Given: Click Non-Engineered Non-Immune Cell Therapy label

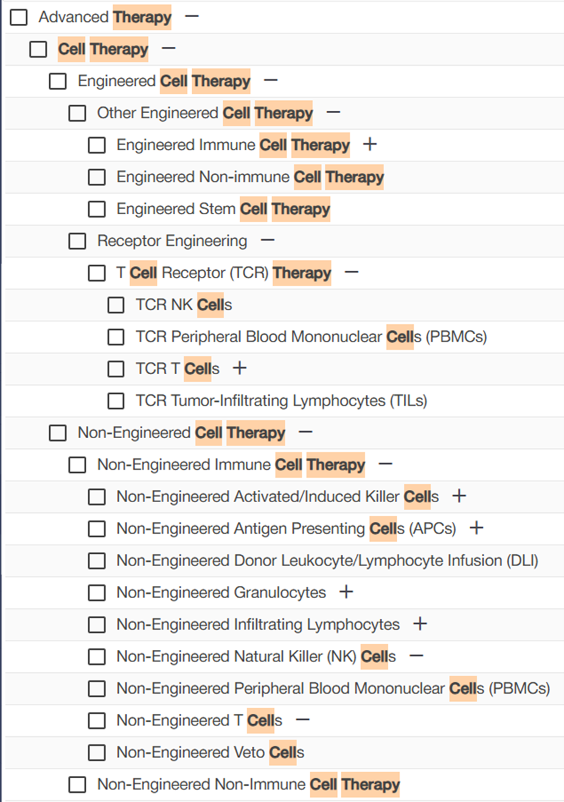Looking at the screenshot, I should click(x=248, y=784).
